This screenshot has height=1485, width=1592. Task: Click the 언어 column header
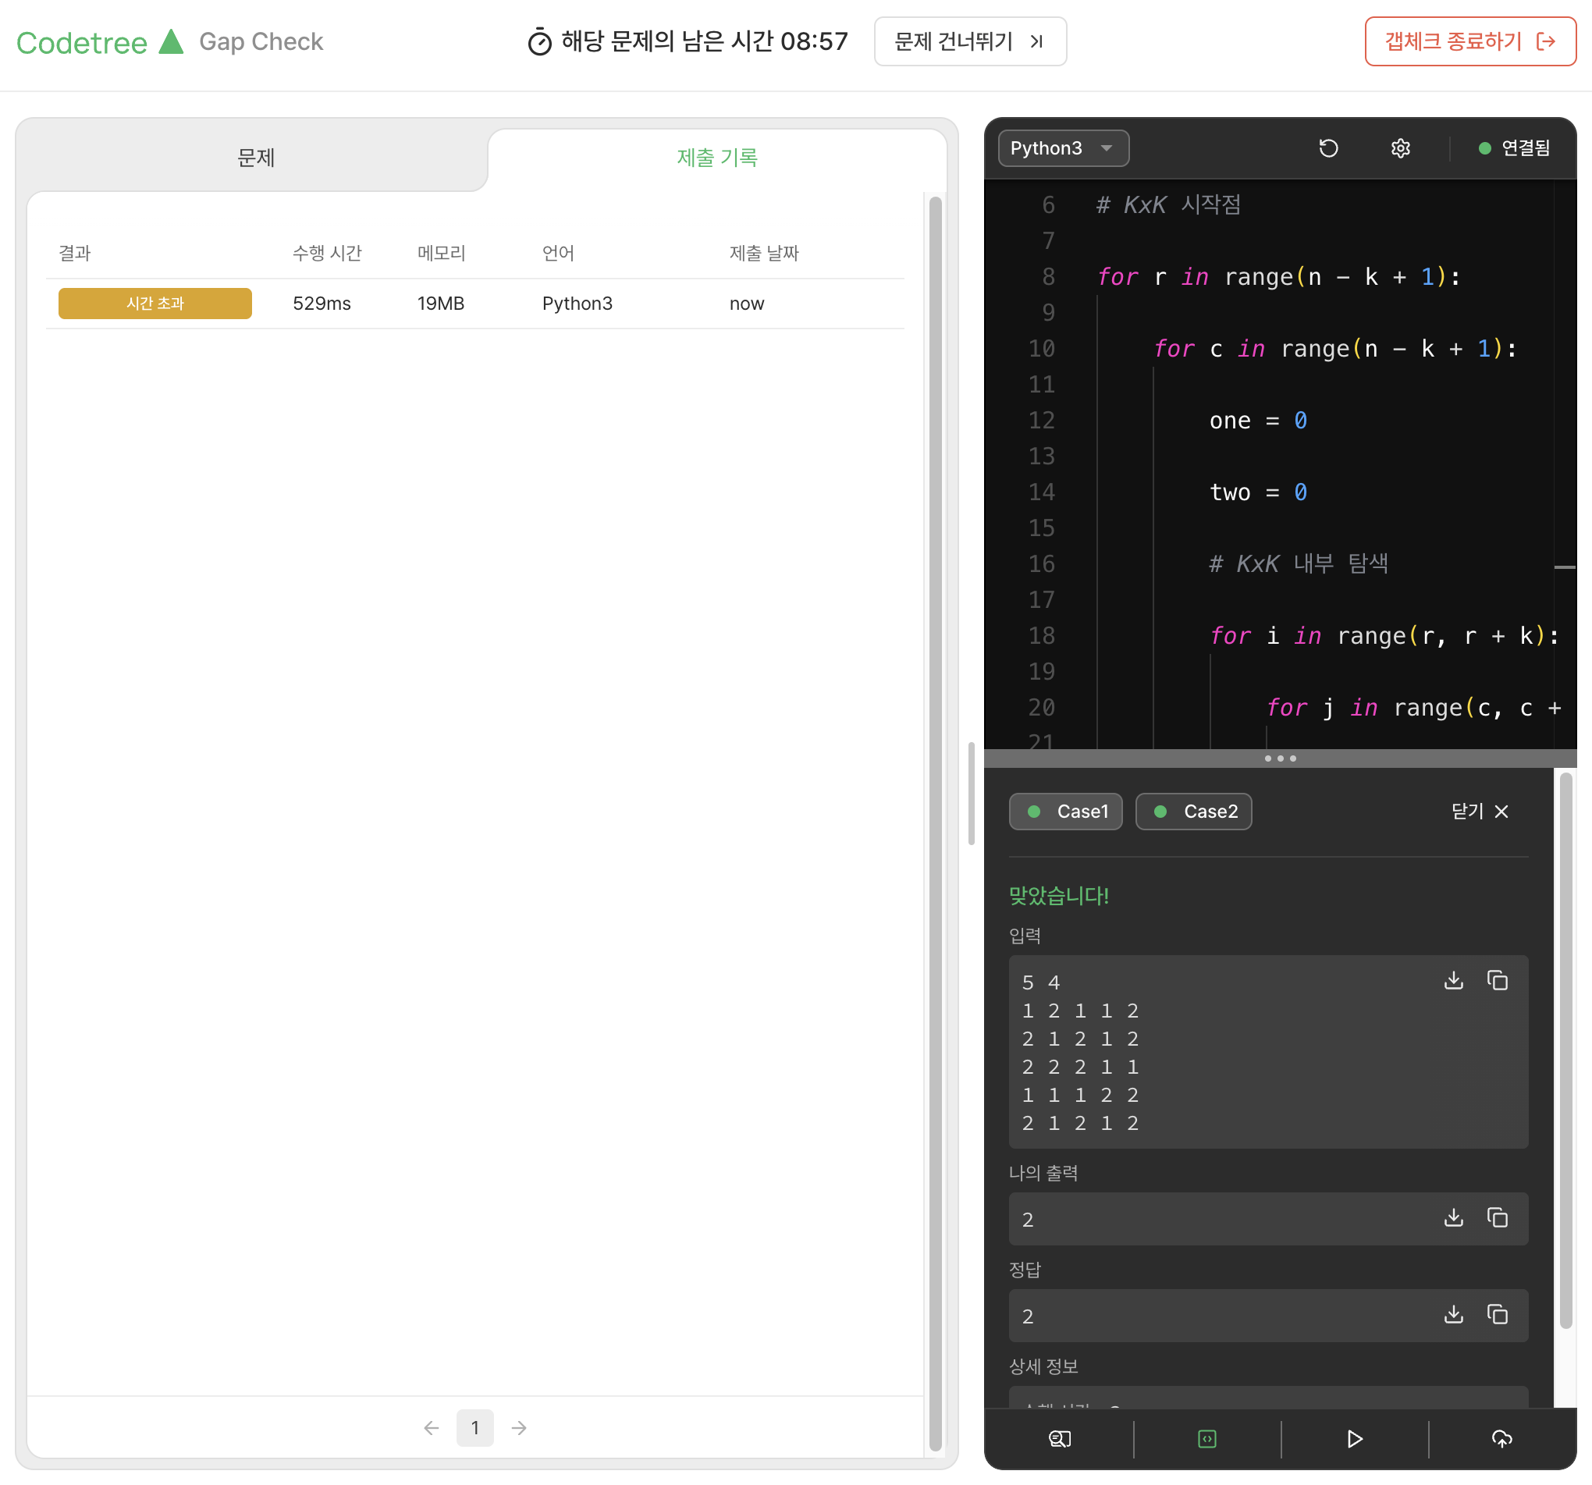558,253
